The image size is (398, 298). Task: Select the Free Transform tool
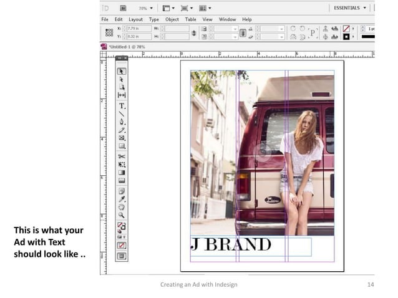(x=122, y=165)
